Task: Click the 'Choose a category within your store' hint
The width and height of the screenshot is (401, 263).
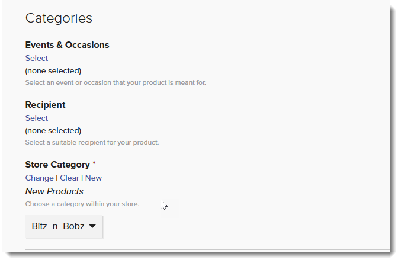Action: click(82, 204)
